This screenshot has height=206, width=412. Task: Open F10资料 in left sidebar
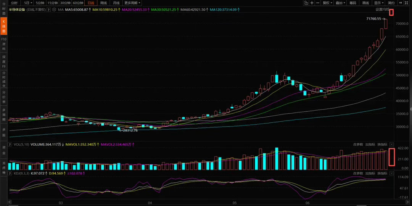click(x=4, y=44)
